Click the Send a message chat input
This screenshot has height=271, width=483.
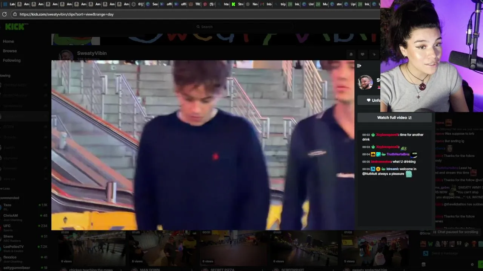pos(449,253)
